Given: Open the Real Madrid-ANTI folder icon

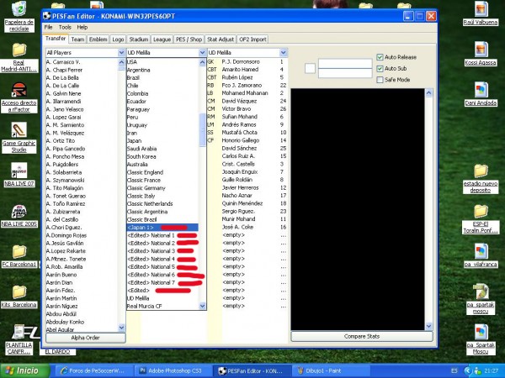Looking at the screenshot, I should (19, 50).
